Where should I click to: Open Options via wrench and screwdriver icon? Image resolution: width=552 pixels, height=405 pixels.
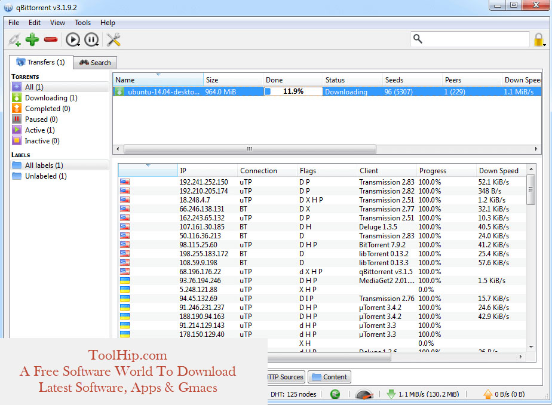114,39
